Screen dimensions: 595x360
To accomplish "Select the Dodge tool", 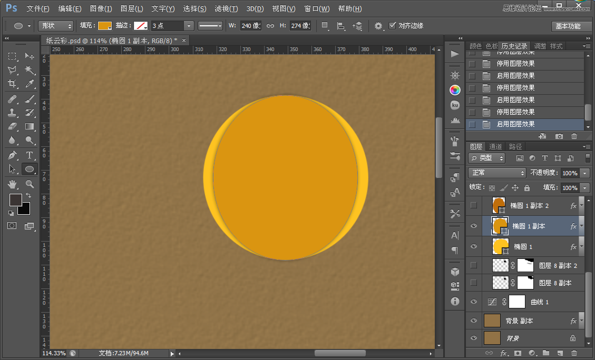I will coord(29,140).
